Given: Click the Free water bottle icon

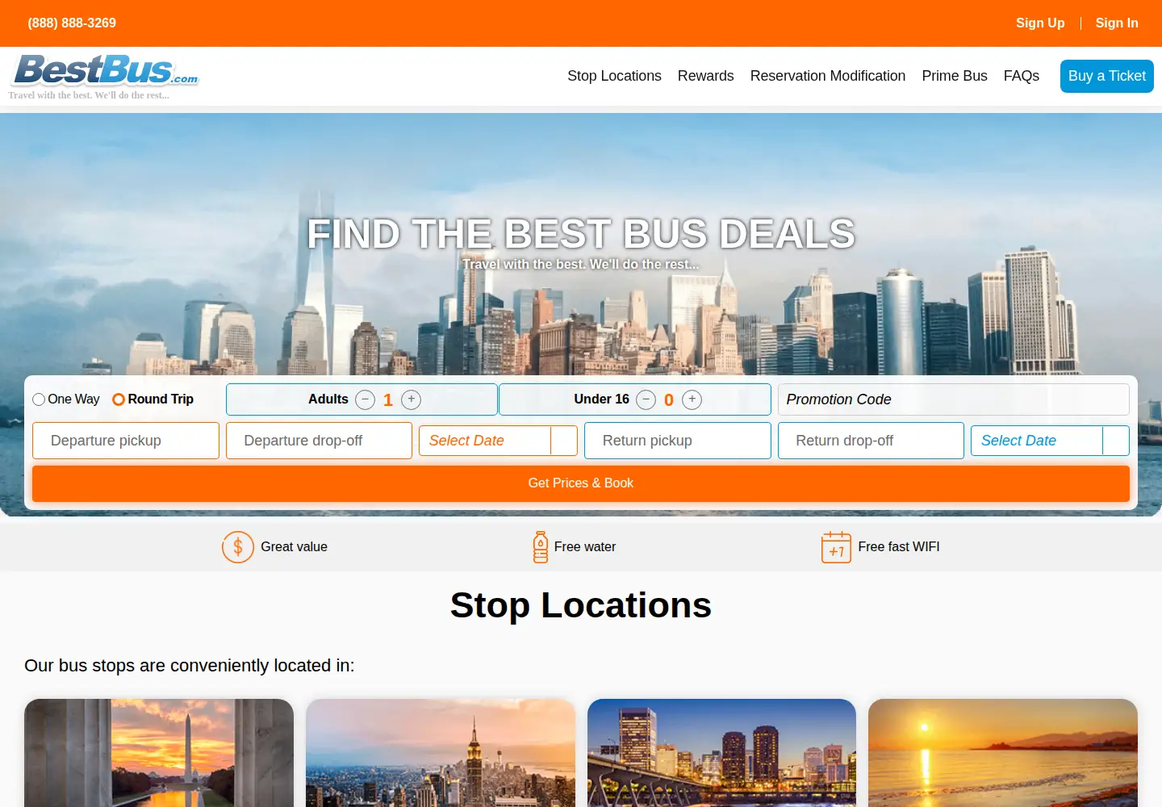Looking at the screenshot, I should coord(541,547).
